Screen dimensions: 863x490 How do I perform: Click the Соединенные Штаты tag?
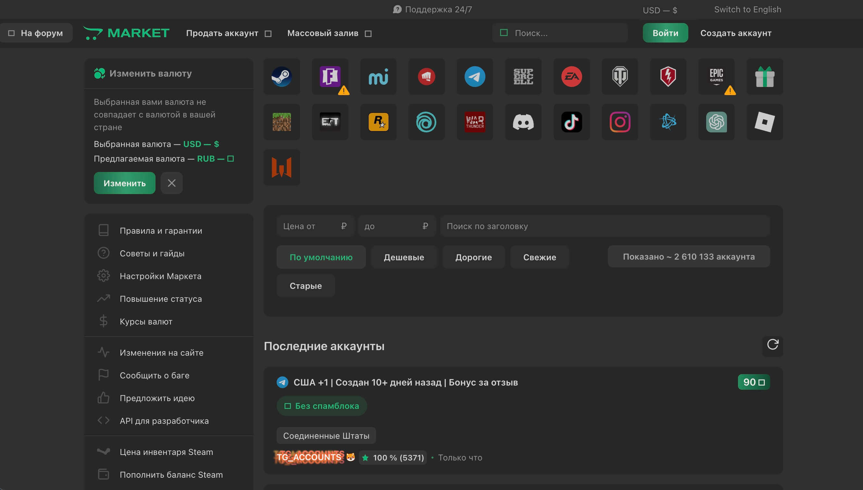point(326,436)
